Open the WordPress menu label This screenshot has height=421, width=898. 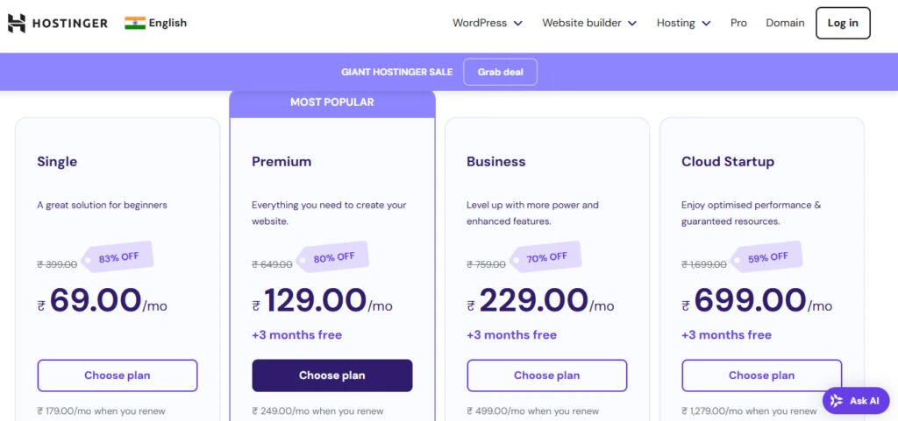click(x=480, y=24)
